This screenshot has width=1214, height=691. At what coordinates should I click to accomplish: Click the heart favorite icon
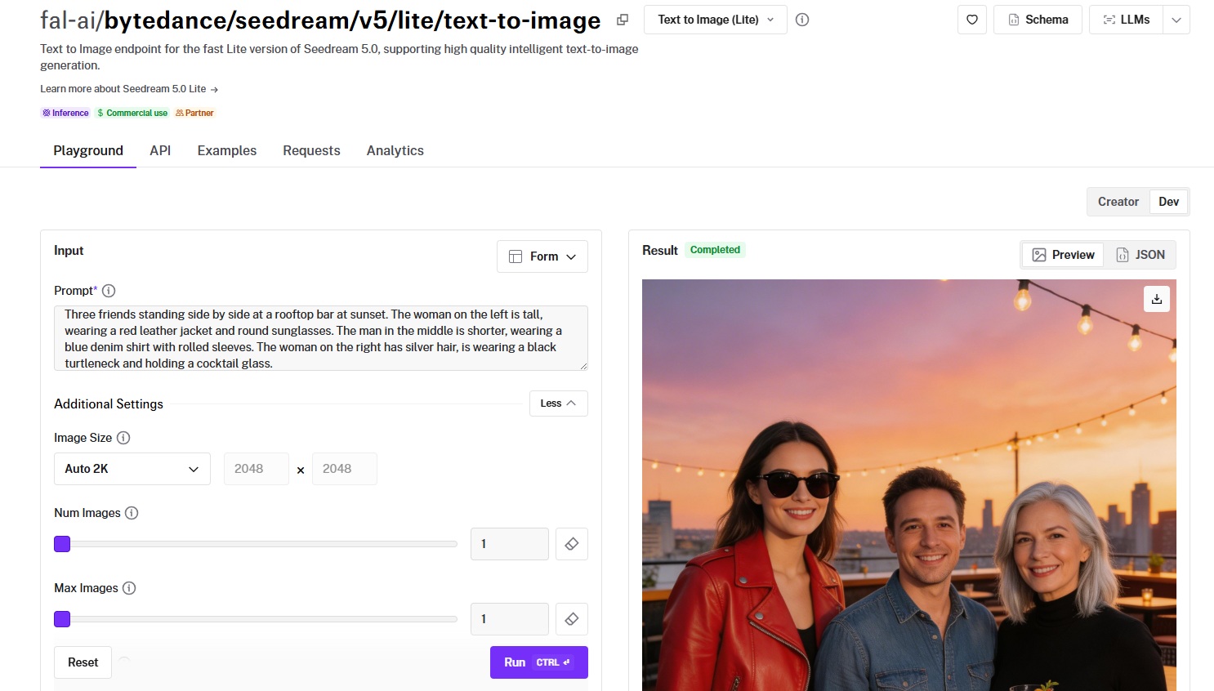pyautogui.click(x=972, y=20)
